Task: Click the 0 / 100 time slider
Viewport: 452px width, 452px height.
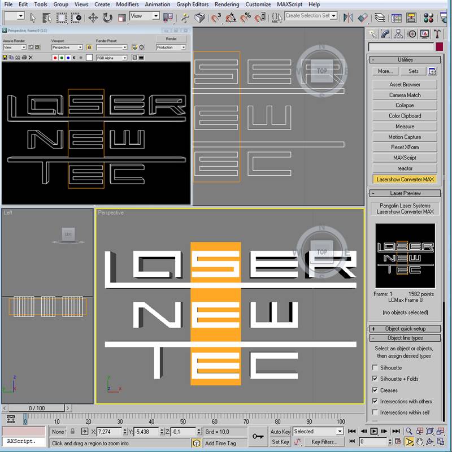Action: (x=37, y=408)
